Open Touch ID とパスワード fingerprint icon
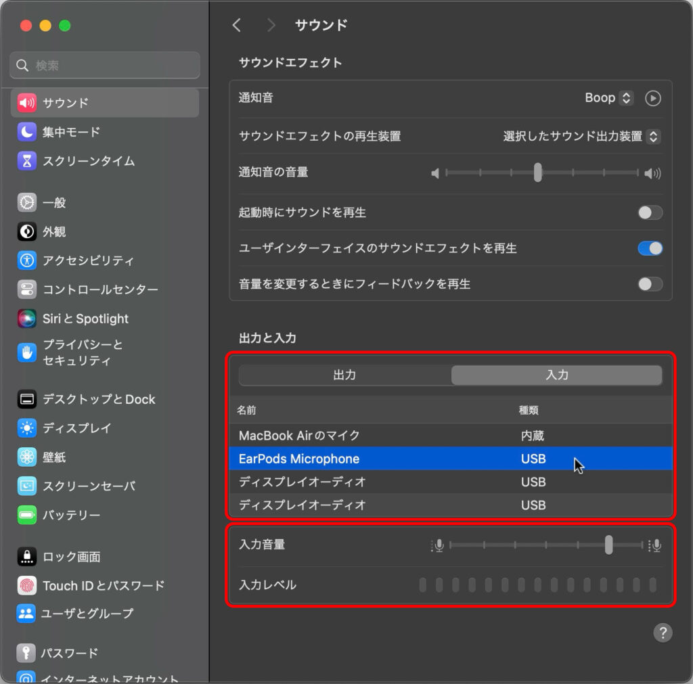 26,585
